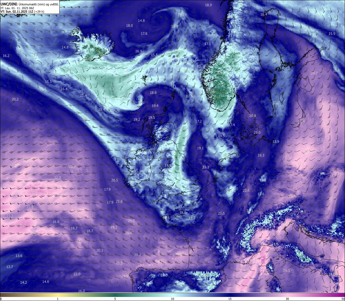
Task: Click the map value '16.2' at left edge
Action: pos(6,56)
